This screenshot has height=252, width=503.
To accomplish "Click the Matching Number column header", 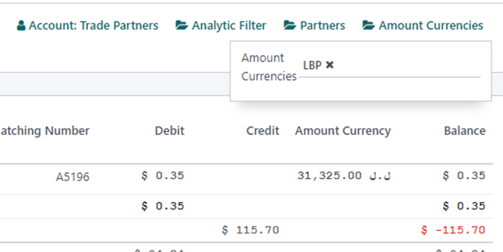I will [x=45, y=131].
